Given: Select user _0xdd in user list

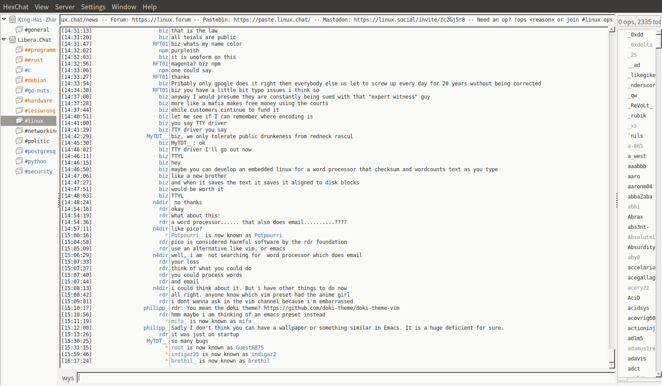Looking at the screenshot, I should (635, 35).
